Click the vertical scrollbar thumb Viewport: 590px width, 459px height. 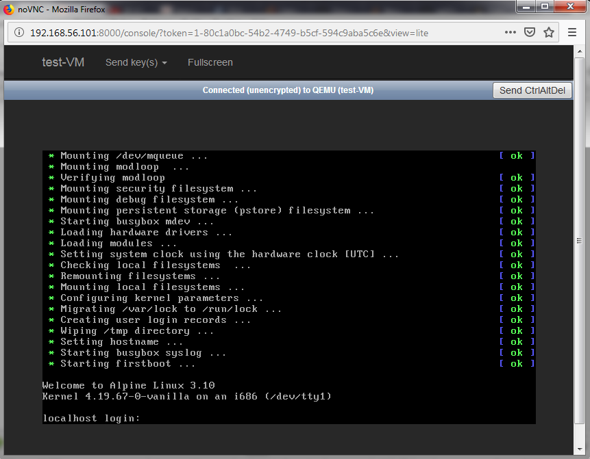[x=580, y=241]
